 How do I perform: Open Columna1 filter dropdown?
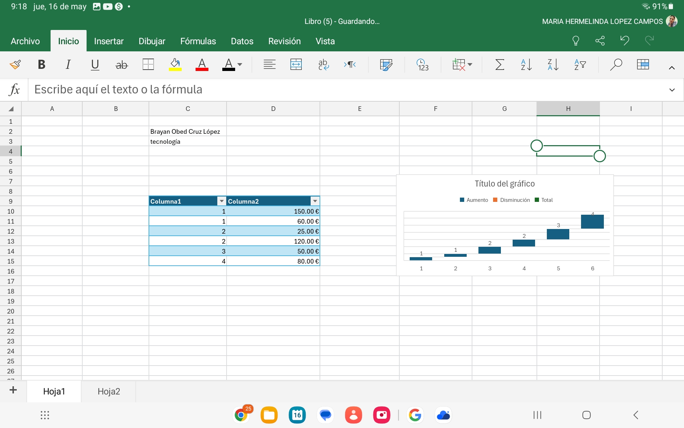pyautogui.click(x=222, y=201)
